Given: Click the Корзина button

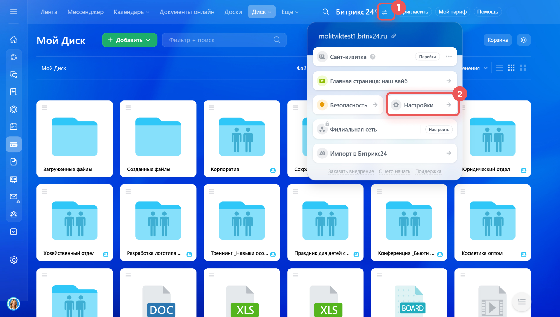Looking at the screenshot, I should tap(498, 40).
